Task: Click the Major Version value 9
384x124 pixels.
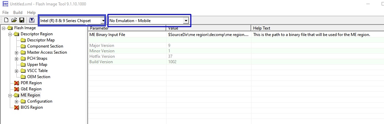Action: coord(169,46)
